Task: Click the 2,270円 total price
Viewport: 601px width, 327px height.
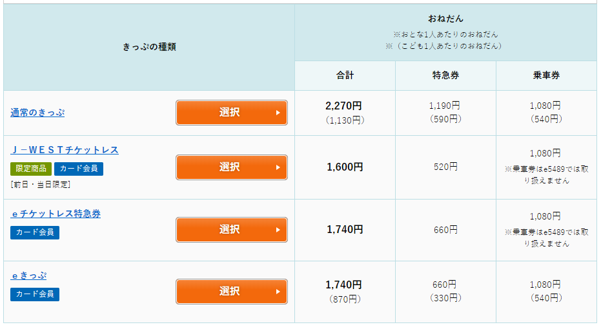Action: 343,106
